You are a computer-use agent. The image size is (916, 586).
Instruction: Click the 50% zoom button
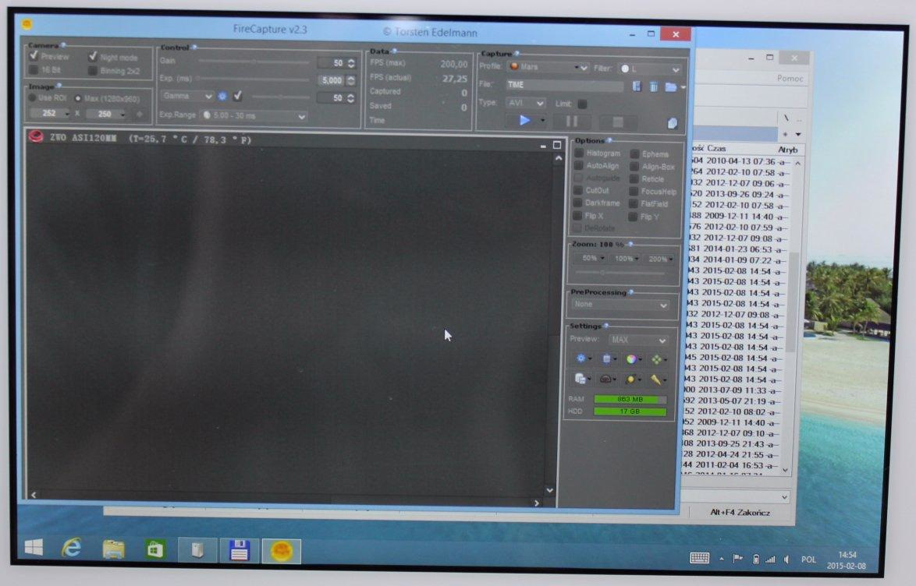click(590, 259)
